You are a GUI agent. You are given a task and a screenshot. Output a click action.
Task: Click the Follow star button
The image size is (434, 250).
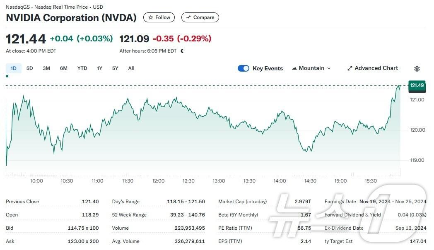click(x=159, y=17)
